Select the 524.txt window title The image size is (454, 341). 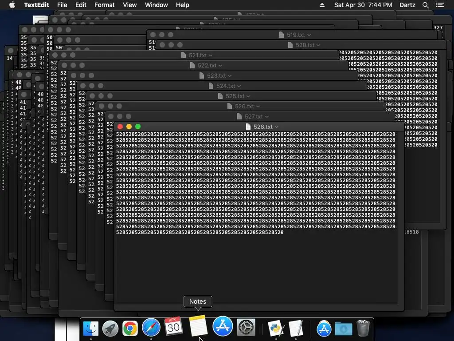click(x=226, y=86)
